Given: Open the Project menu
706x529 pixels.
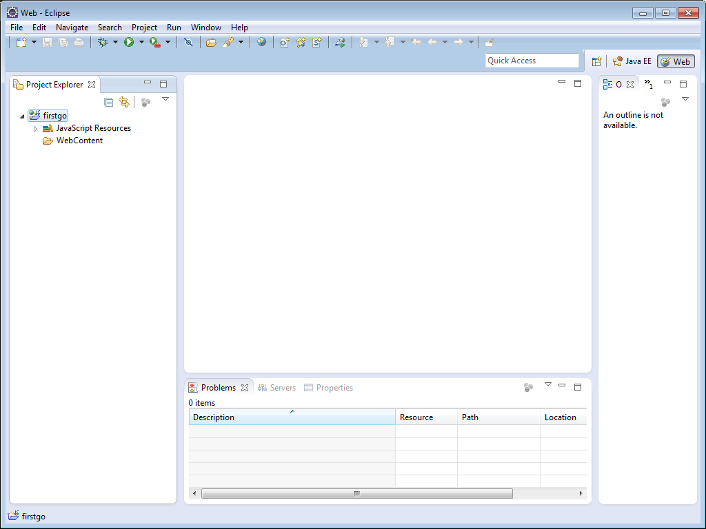Looking at the screenshot, I should point(144,28).
